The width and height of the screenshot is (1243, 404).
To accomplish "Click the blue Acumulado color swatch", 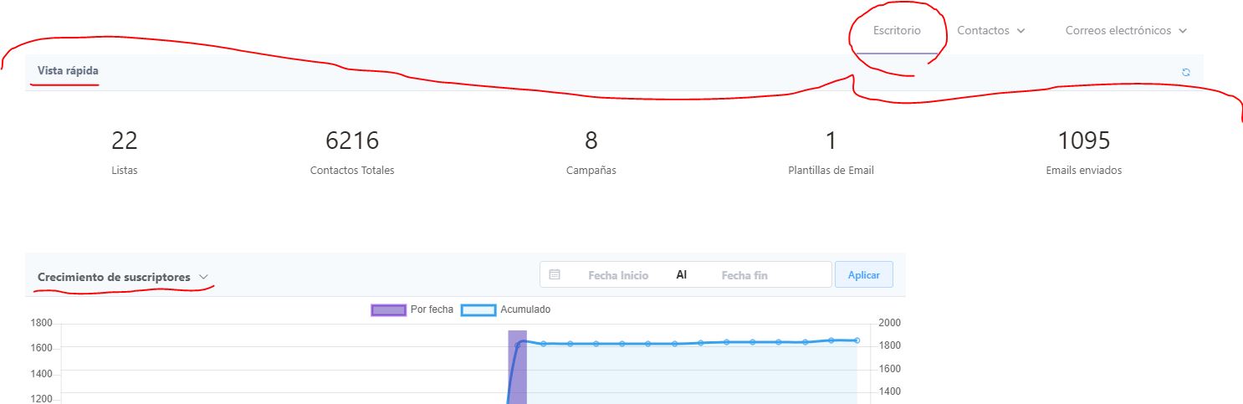I will [x=478, y=310].
